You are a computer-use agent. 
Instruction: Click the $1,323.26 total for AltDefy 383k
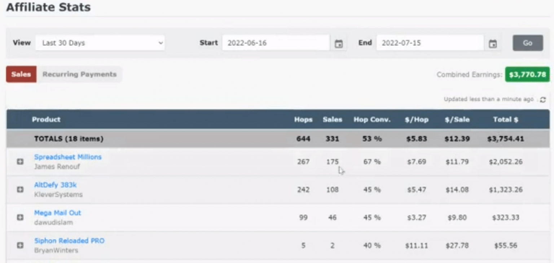click(x=506, y=189)
